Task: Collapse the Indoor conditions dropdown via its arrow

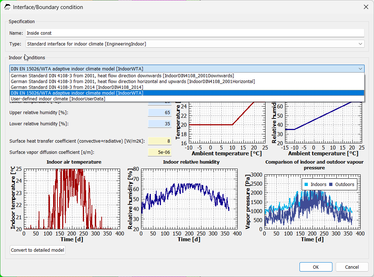Action: (x=360, y=69)
